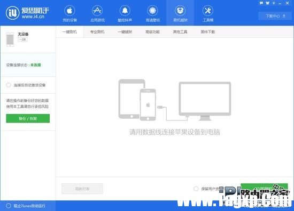294x211 pixels.
Task: Toggle 阻止iTunes自动运行 in status bar
Action: click(x=9, y=206)
